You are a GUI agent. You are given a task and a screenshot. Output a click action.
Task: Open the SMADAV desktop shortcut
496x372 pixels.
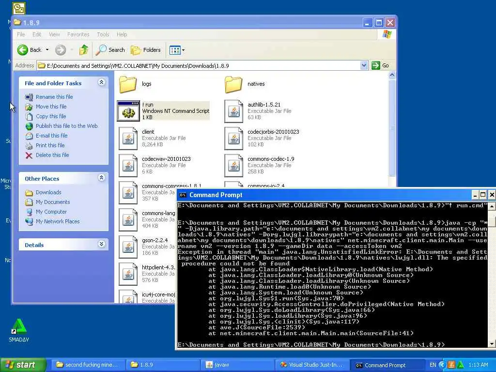[x=19, y=330]
